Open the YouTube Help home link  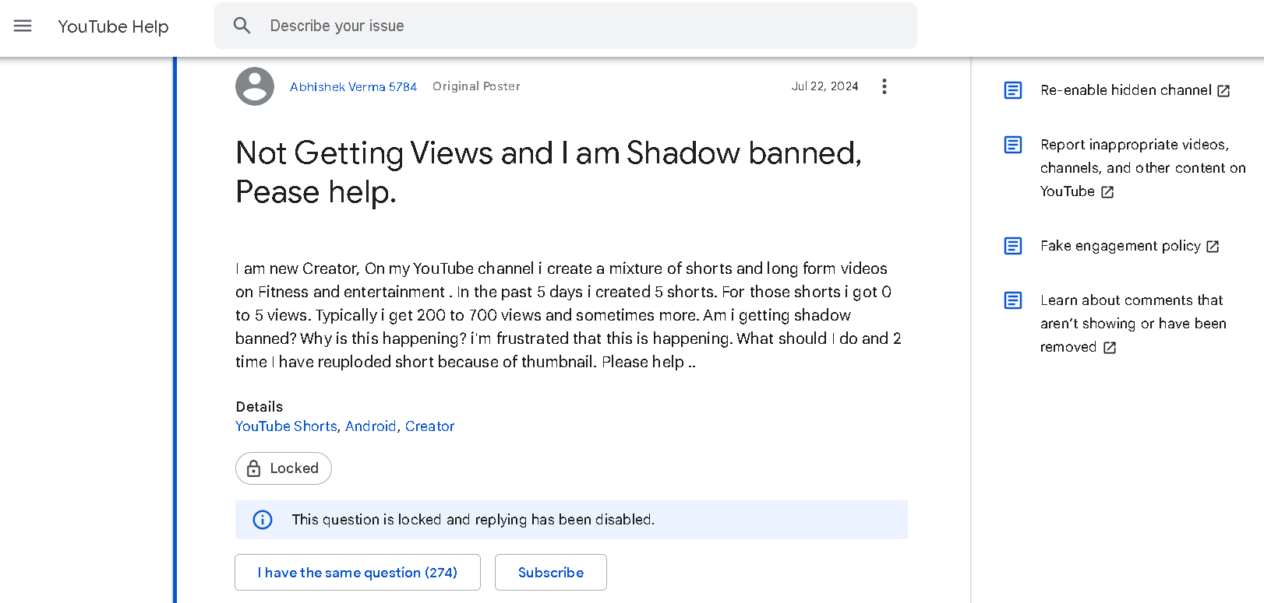[x=113, y=26]
